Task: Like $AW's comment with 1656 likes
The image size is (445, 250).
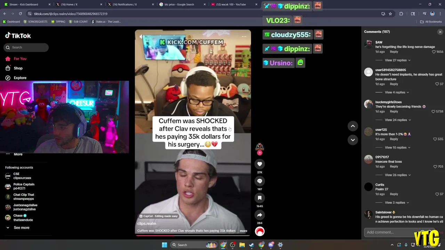Action: point(434,52)
